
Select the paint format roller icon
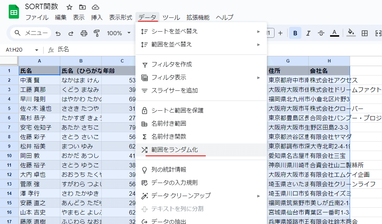tap(97, 33)
